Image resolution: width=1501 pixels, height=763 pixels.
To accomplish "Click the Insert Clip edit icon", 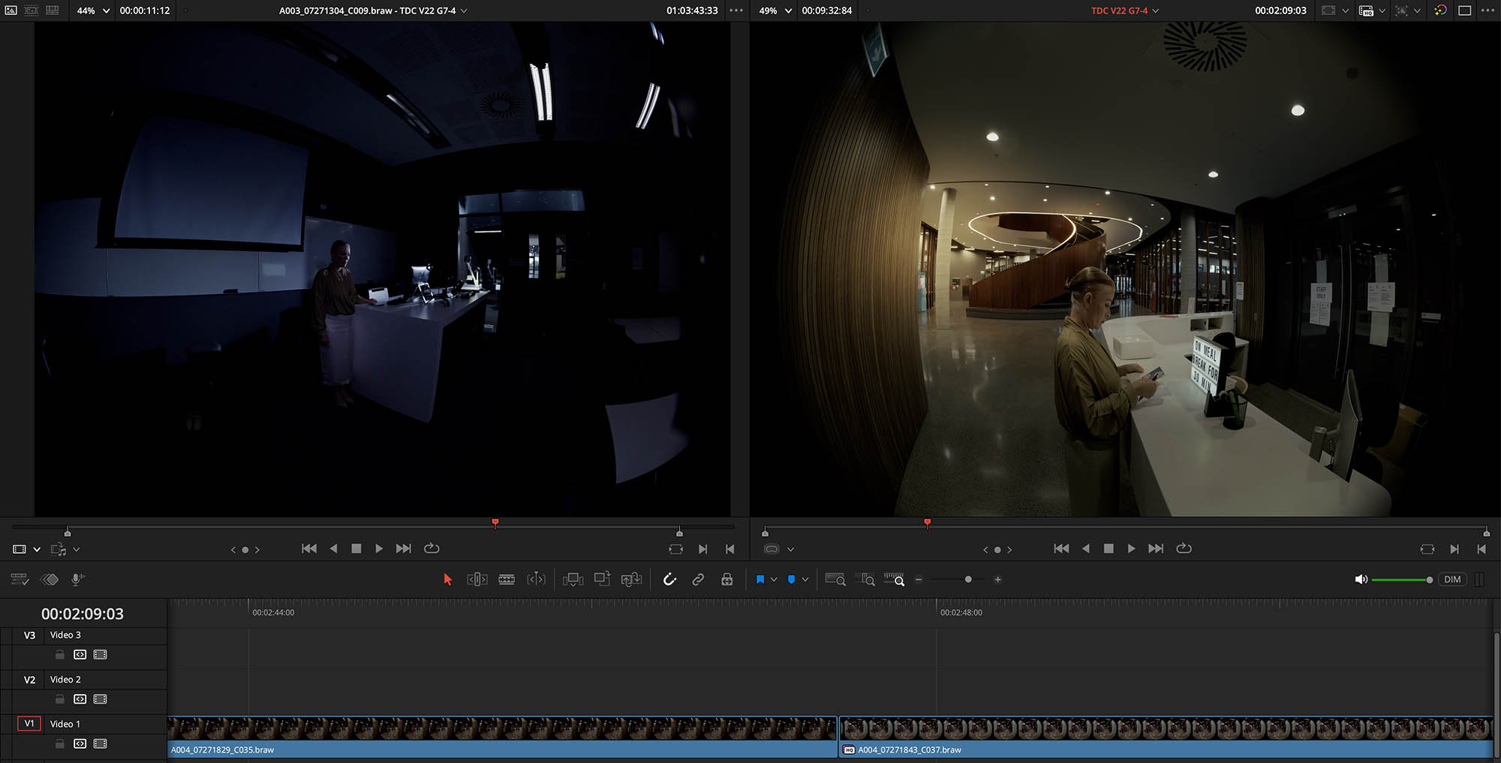I will (x=573, y=579).
